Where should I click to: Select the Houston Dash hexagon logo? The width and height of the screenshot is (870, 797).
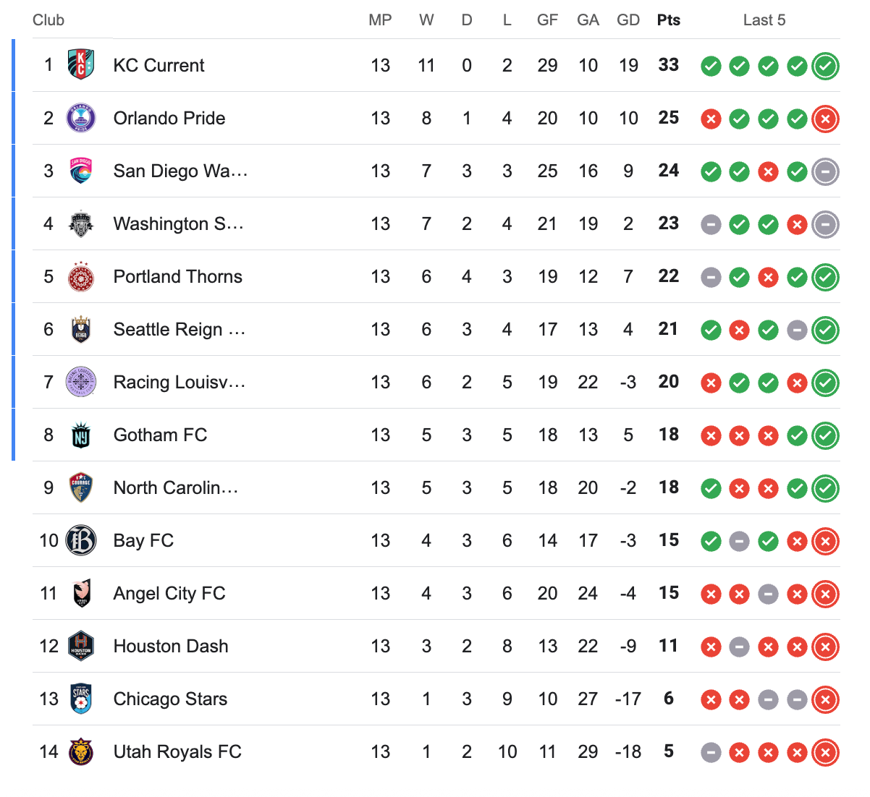tap(81, 646)
